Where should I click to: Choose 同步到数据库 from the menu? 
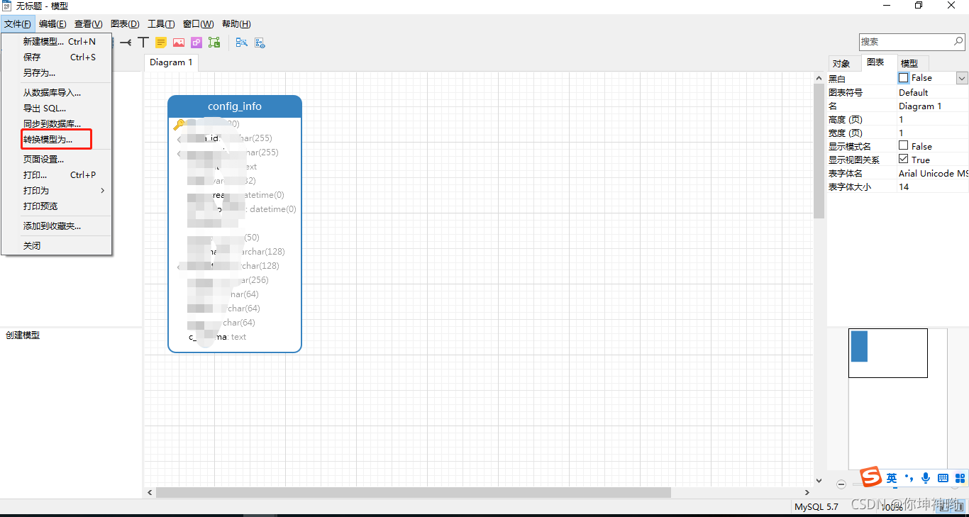pyautogui.click(x=56, y=124)
